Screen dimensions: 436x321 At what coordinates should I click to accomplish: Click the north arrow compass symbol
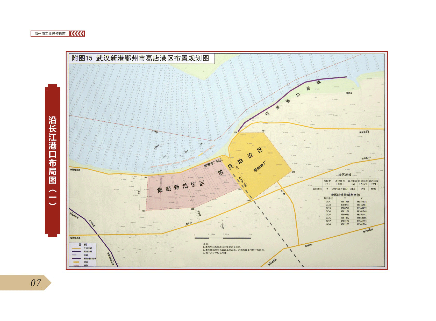point(222,225)
